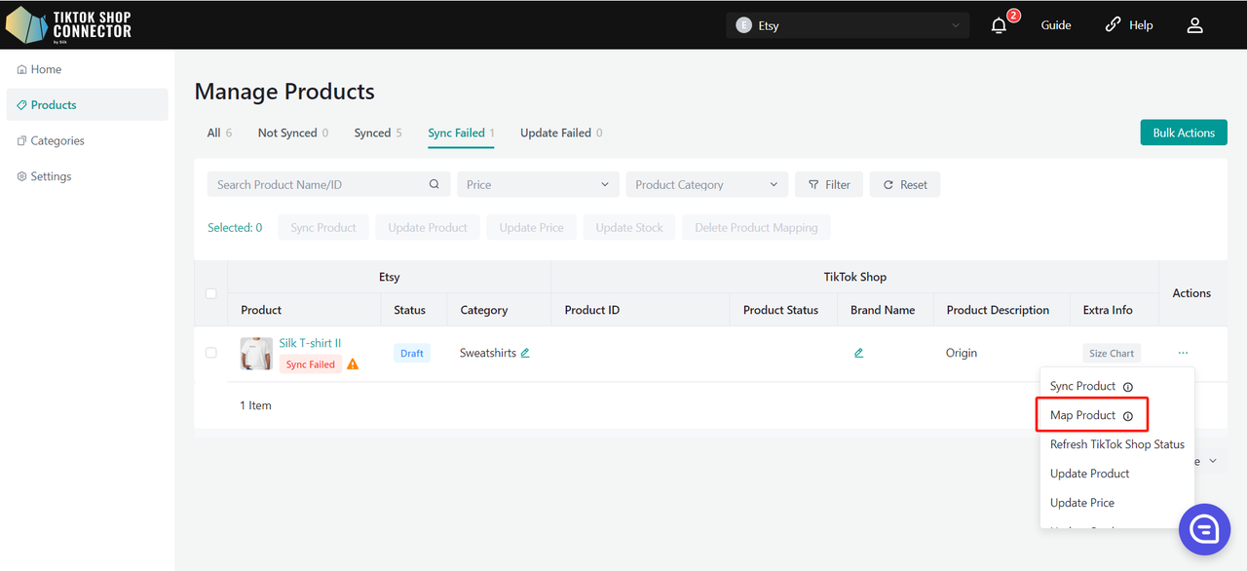Click the Draft status badge

coord(412,353)
